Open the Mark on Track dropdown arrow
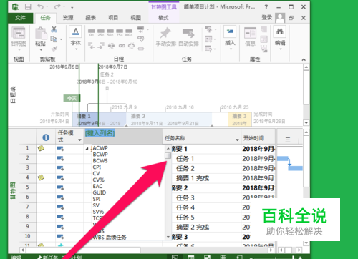The image size is (358, 259). (x=148, y=29)
